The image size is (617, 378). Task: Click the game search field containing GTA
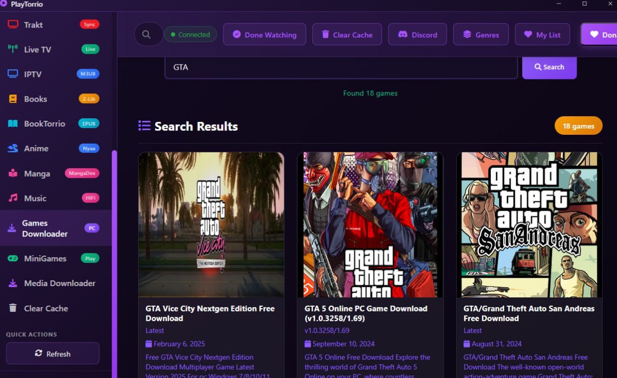[x=340, y=68]
